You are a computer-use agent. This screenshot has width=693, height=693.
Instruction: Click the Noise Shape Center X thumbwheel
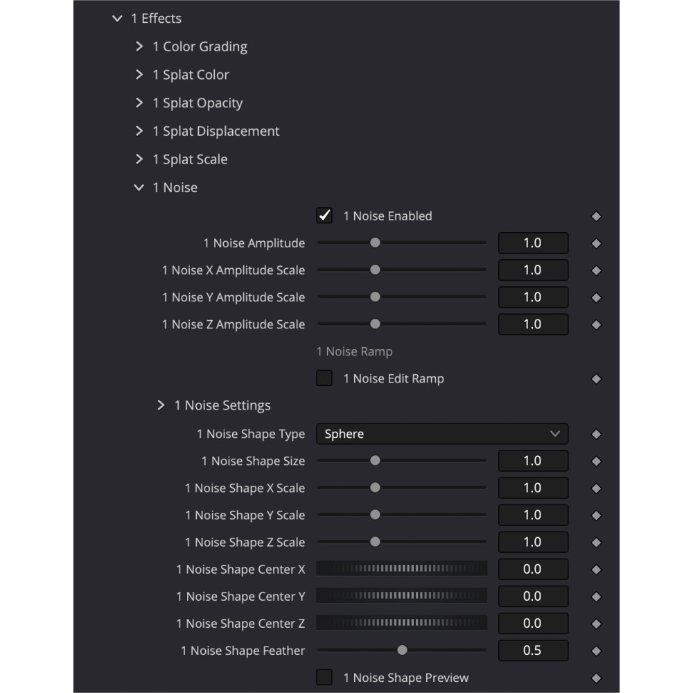pos(402,568)
